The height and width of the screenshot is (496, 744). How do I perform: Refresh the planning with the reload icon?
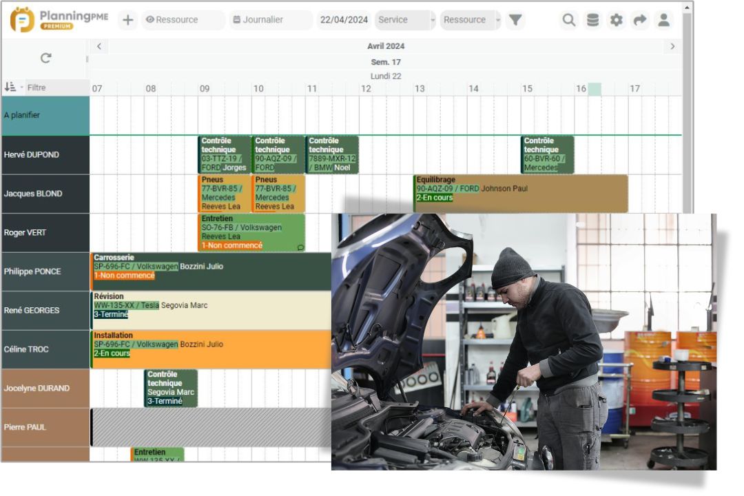pos(45,58)
